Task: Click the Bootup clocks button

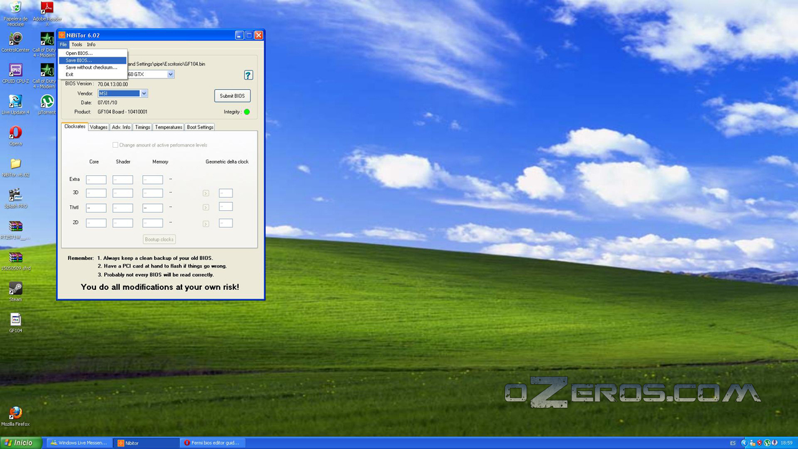Action: point(159,239)
